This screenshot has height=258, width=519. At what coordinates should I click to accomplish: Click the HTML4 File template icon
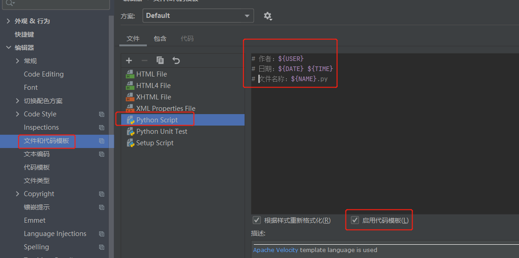[x=130, y=86]
